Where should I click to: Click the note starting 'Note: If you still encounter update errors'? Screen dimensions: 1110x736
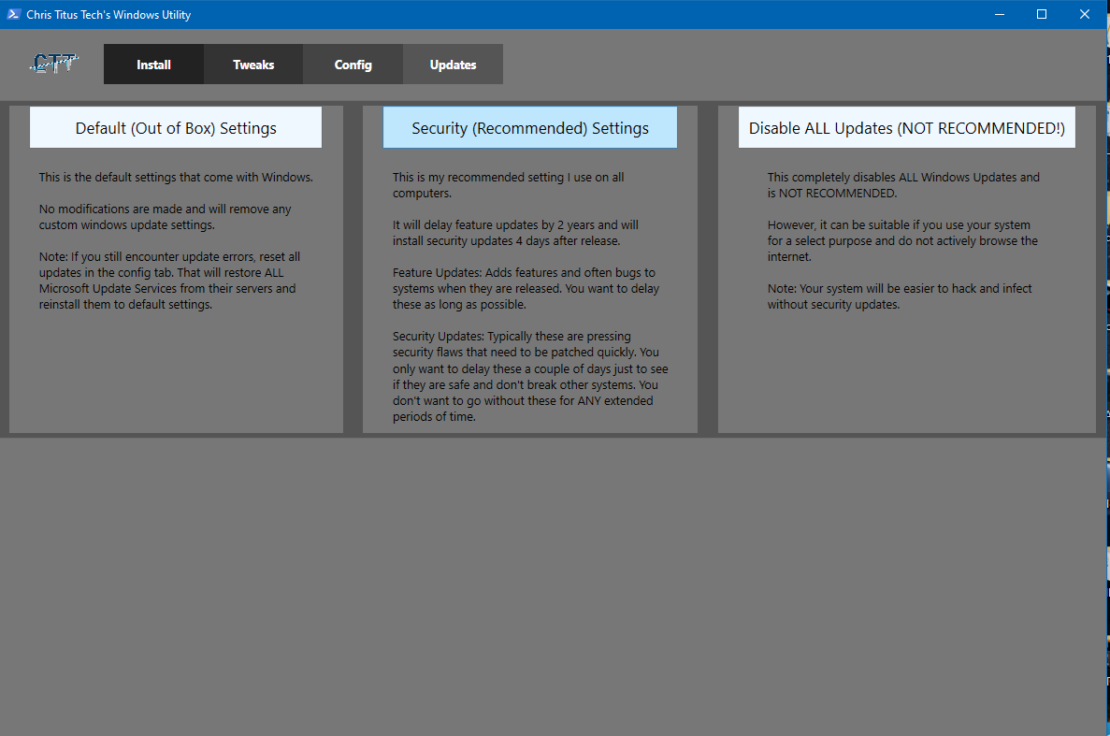(169, 281)
